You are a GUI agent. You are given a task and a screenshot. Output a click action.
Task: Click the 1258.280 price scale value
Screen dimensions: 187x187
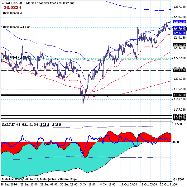click(x=180, y=17)
